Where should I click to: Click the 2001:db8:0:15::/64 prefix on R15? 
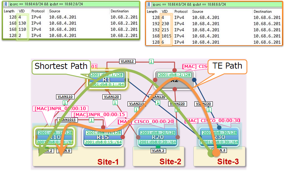tap(103, 142)
